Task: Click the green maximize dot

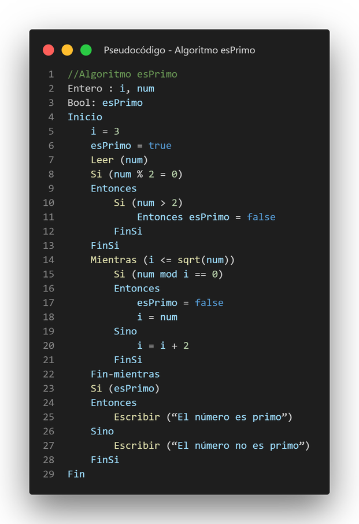Action: tap(86, 50)
